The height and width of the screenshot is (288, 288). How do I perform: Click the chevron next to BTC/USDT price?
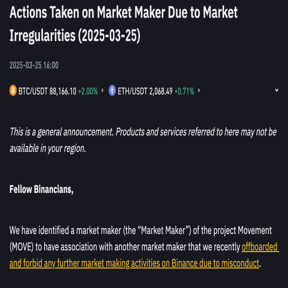pyautogui.click(x=103, y=91)
